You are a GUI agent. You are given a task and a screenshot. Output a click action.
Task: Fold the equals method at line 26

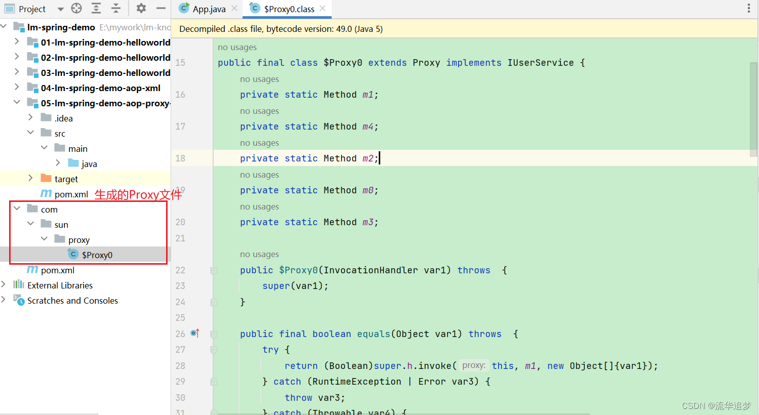point(214,335)
